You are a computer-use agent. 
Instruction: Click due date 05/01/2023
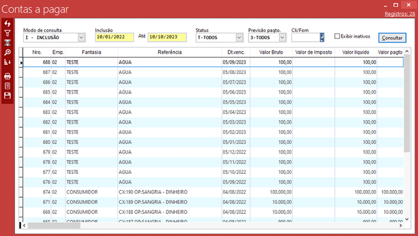pos(234,142)
